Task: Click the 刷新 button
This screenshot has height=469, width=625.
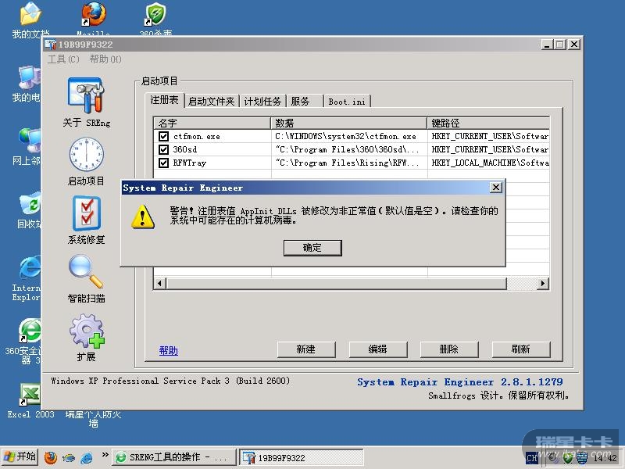Action: (x=521, y=349)
